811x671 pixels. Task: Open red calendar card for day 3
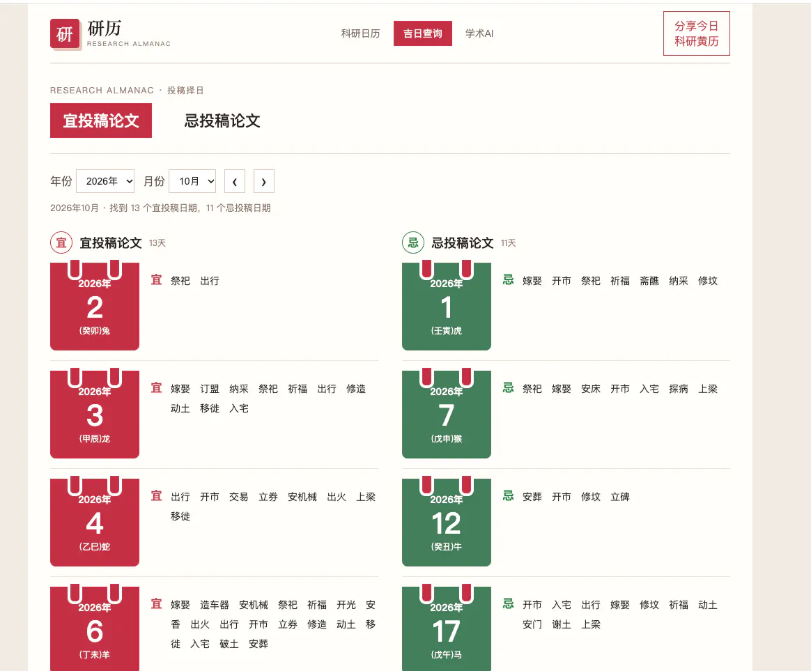point(95,414)
